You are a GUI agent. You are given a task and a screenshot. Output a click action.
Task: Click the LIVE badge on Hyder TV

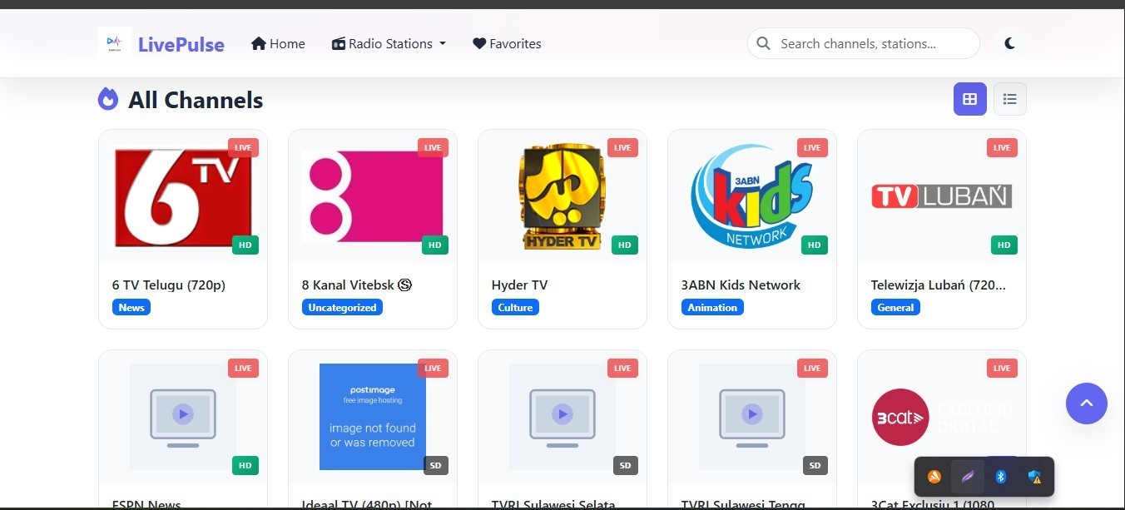[622, 147]
